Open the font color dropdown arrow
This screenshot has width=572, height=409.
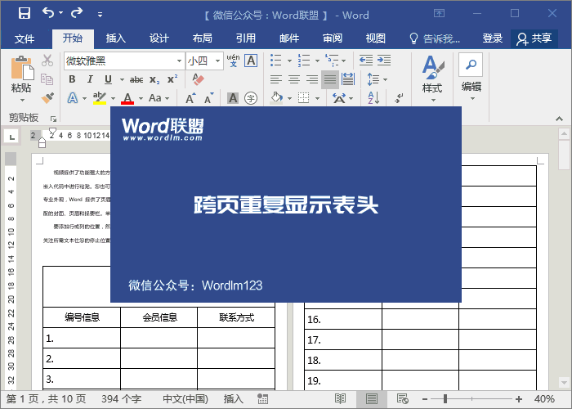coord(141,98)
